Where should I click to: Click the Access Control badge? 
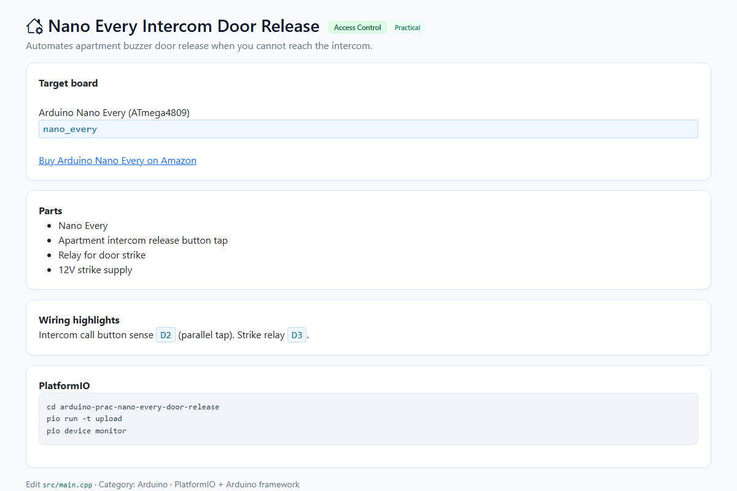tap(357, 28)
